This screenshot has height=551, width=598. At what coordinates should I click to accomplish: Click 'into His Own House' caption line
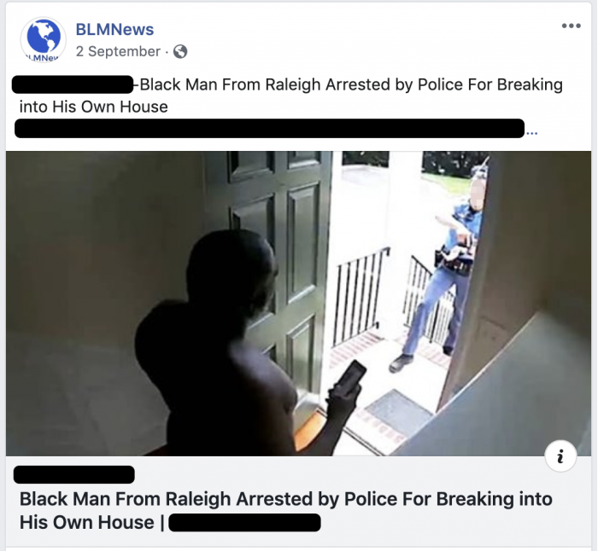(93, 107)
